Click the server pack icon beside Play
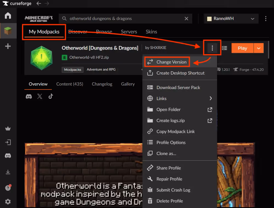This screenshot has width=274, height=208. tap(224, 48)
